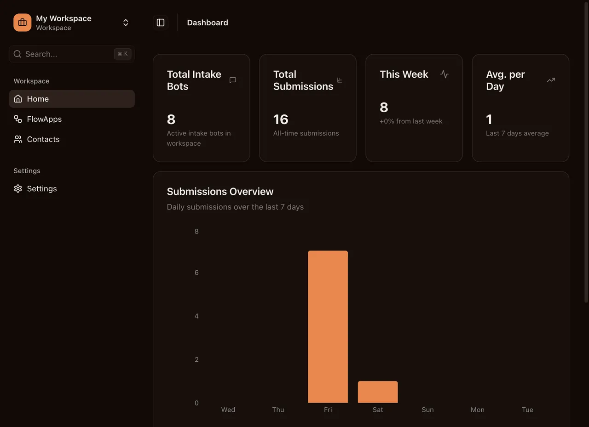Click the orange workspace briefcase icon
This screenshot has height=427, width=589.
(22, 22)
